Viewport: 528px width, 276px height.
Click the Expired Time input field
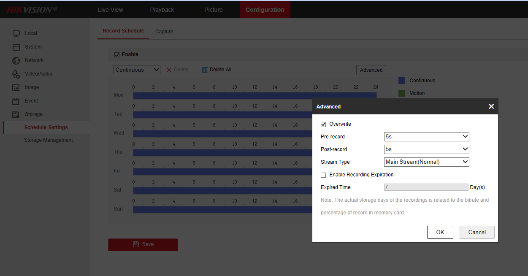426,187
